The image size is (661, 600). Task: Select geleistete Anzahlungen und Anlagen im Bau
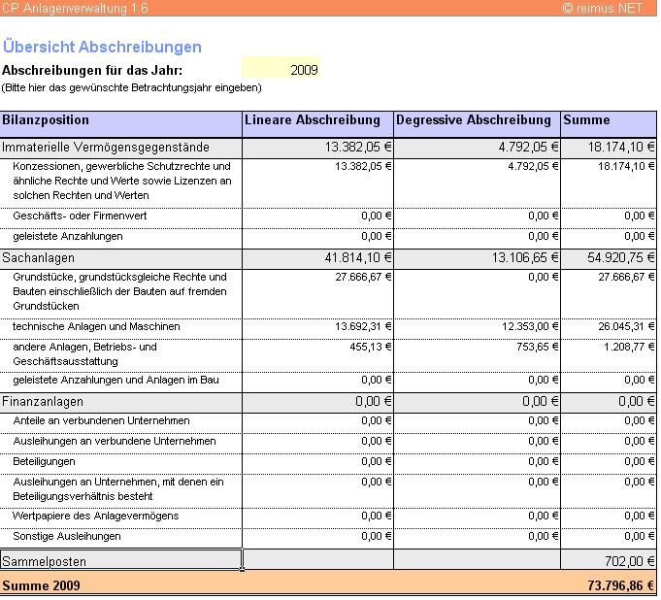tap(116, 380)
